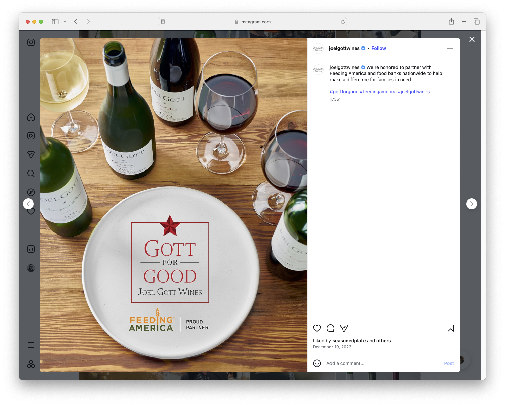
Task: Open Reels from the sidebar
Action: coord(31,136)
